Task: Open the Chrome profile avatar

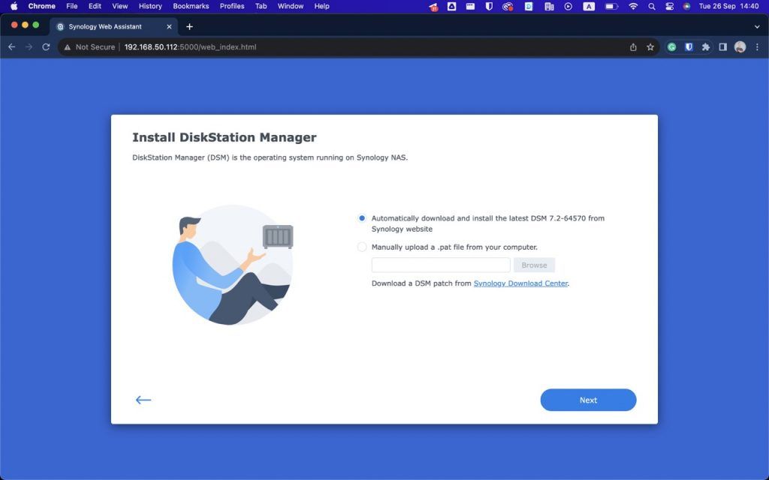Action: pyautogui.click(x=740, y=47)
